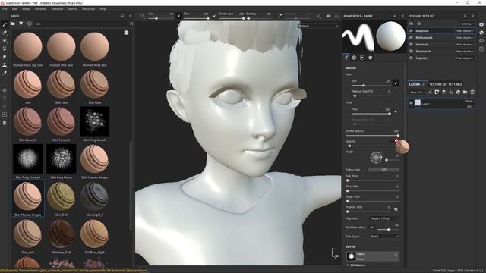
Task: Open Settings dropdown in Texture Set List
Action: point(468,24)
